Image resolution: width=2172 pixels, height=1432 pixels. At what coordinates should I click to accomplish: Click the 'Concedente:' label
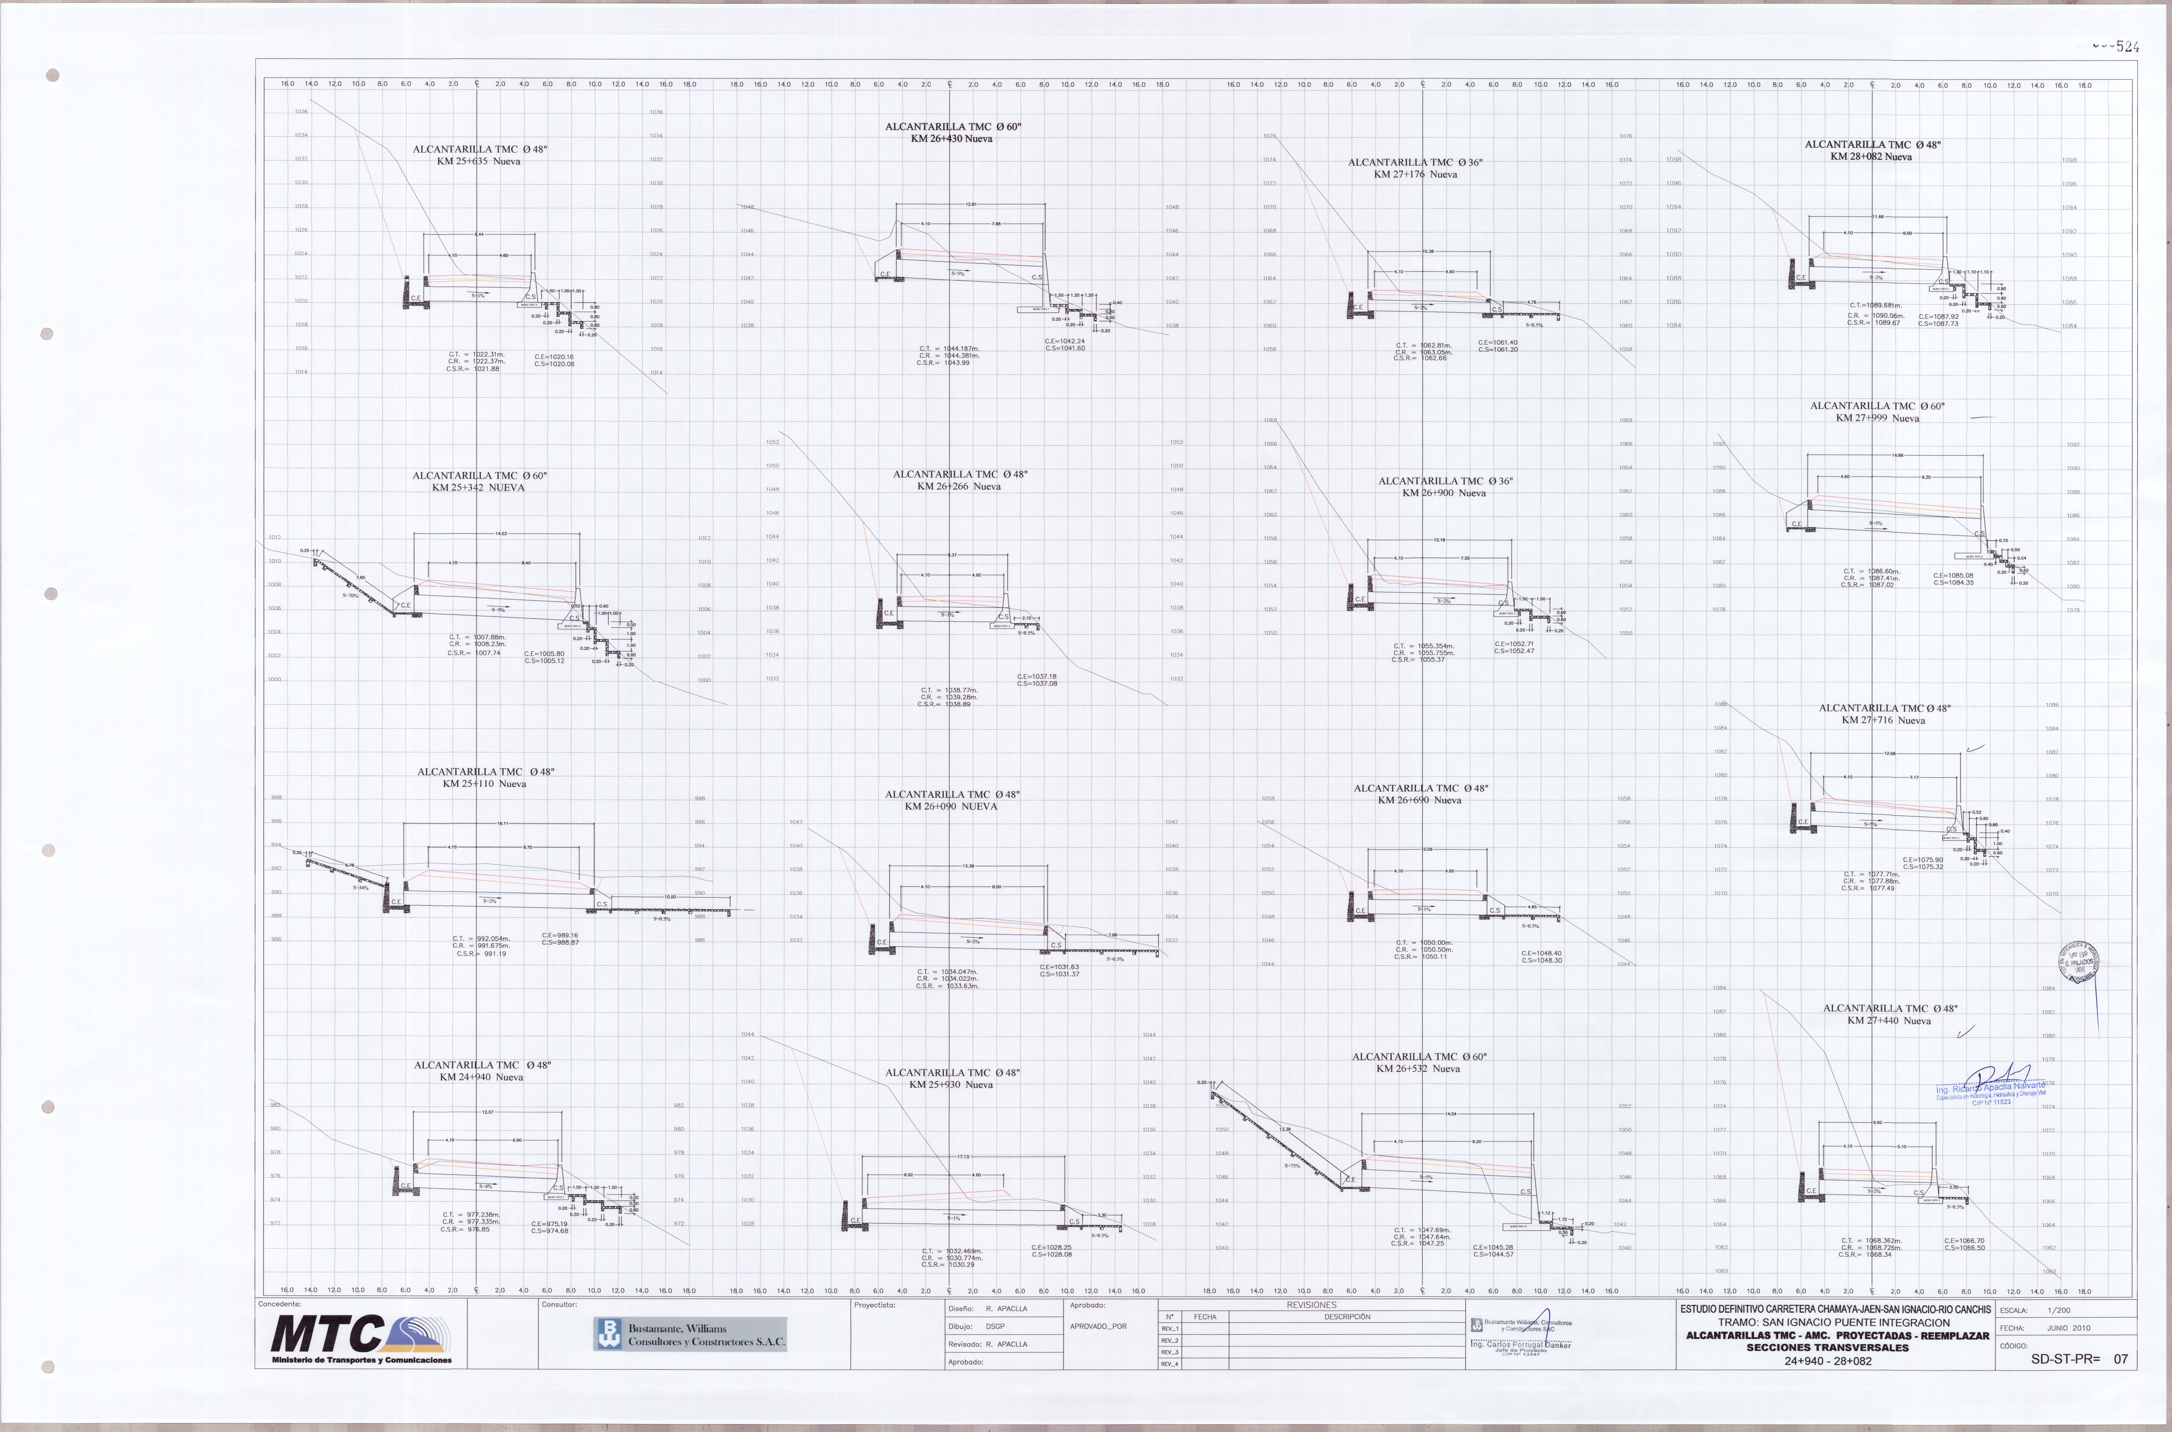(279, 1304)
